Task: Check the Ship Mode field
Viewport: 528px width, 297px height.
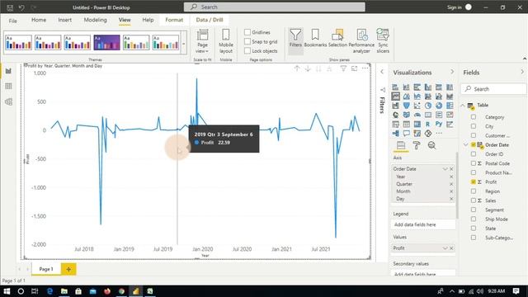Action: click(474, 219)
